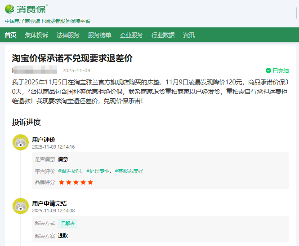This screenshot has width=299, height=246.
Task: Navigate to the 资讯 tab
Action: [189, 35]
